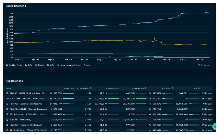Sort table by Change 7D column
The height and width of the screenshot is (134, 217).
[x=112, y=88]
